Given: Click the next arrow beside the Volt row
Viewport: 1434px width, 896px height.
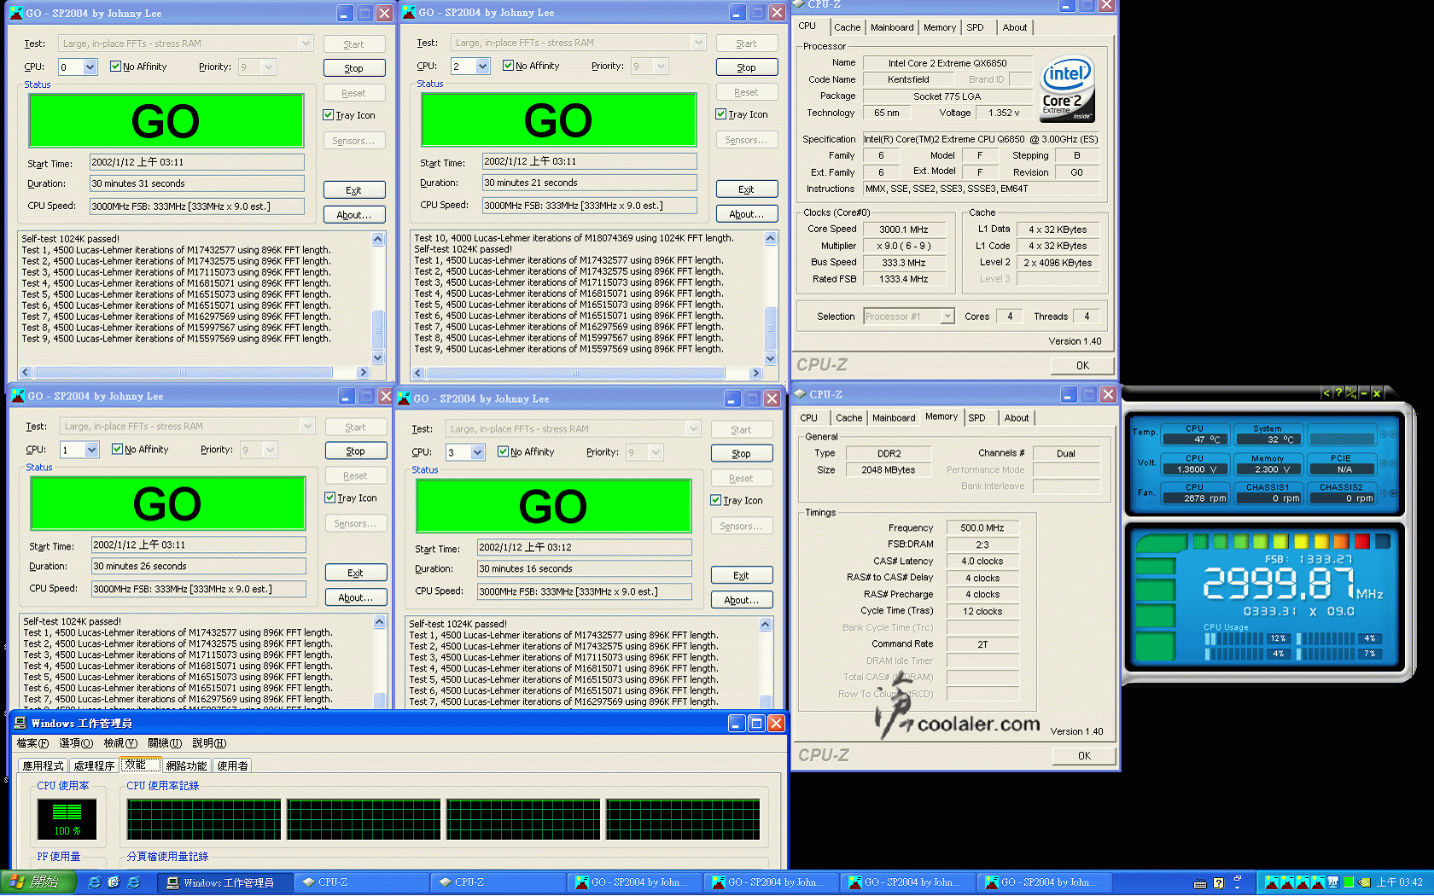Looking at the screenshot, I should coord(1393,463).
